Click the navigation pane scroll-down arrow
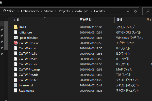The width and height of the screenshot is (152, 101). point(6,100)
